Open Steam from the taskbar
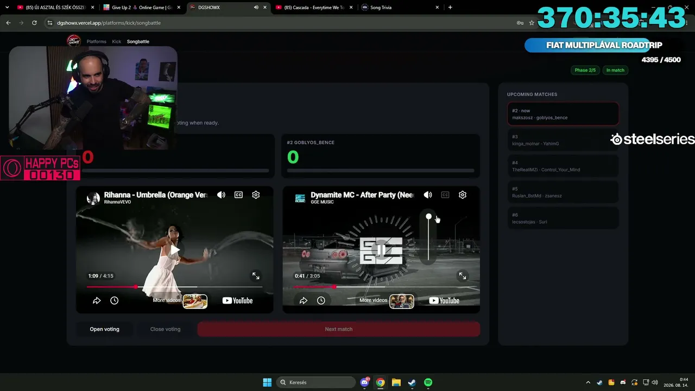The image size is (695, 391). pyautogui.click(x=412, y=382)
